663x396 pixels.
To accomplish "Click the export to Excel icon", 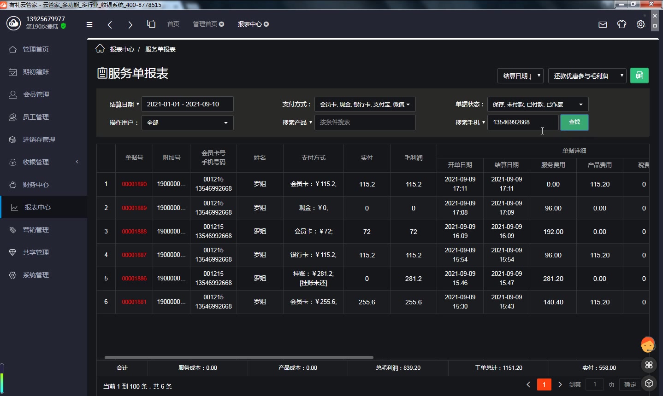I will 639,75.
